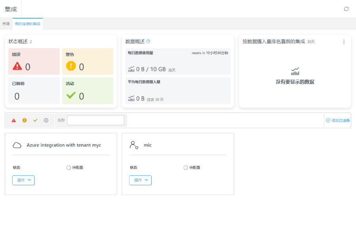Click the cloud icon on Azure card

(17, 145)
